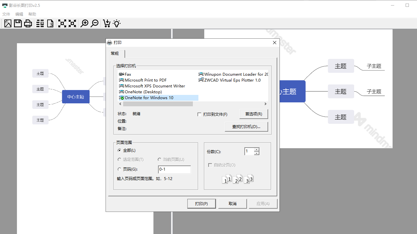Click the lightbulb tips icon
This screenshot has width=417, height=234.
click(x=117, y=23)
